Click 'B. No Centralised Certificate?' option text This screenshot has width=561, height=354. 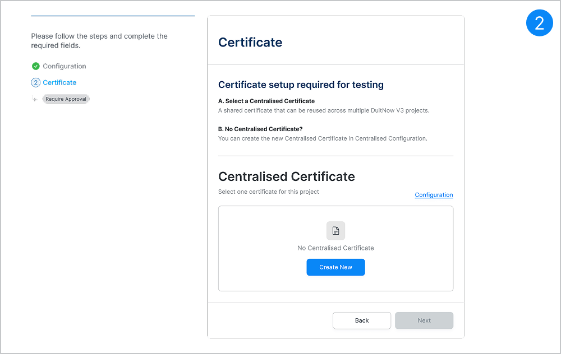tap(260, 129)
